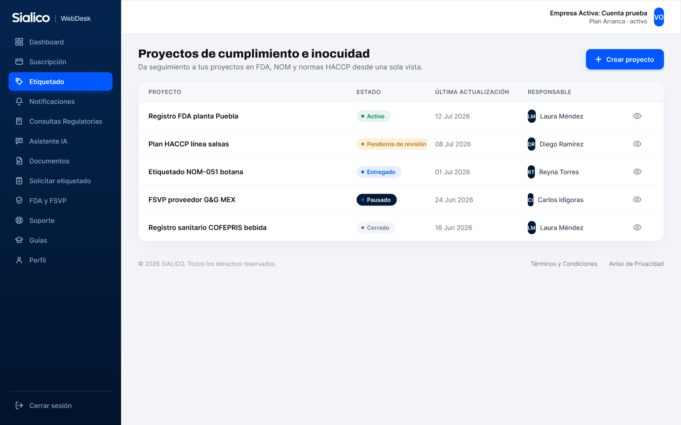681x425 pixels.
Task: Go to Notificaciones in sidebar
Action: (61, 102)
